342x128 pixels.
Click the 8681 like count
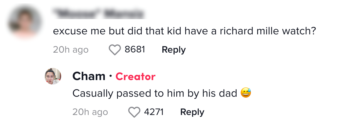(x=135, y=50)
